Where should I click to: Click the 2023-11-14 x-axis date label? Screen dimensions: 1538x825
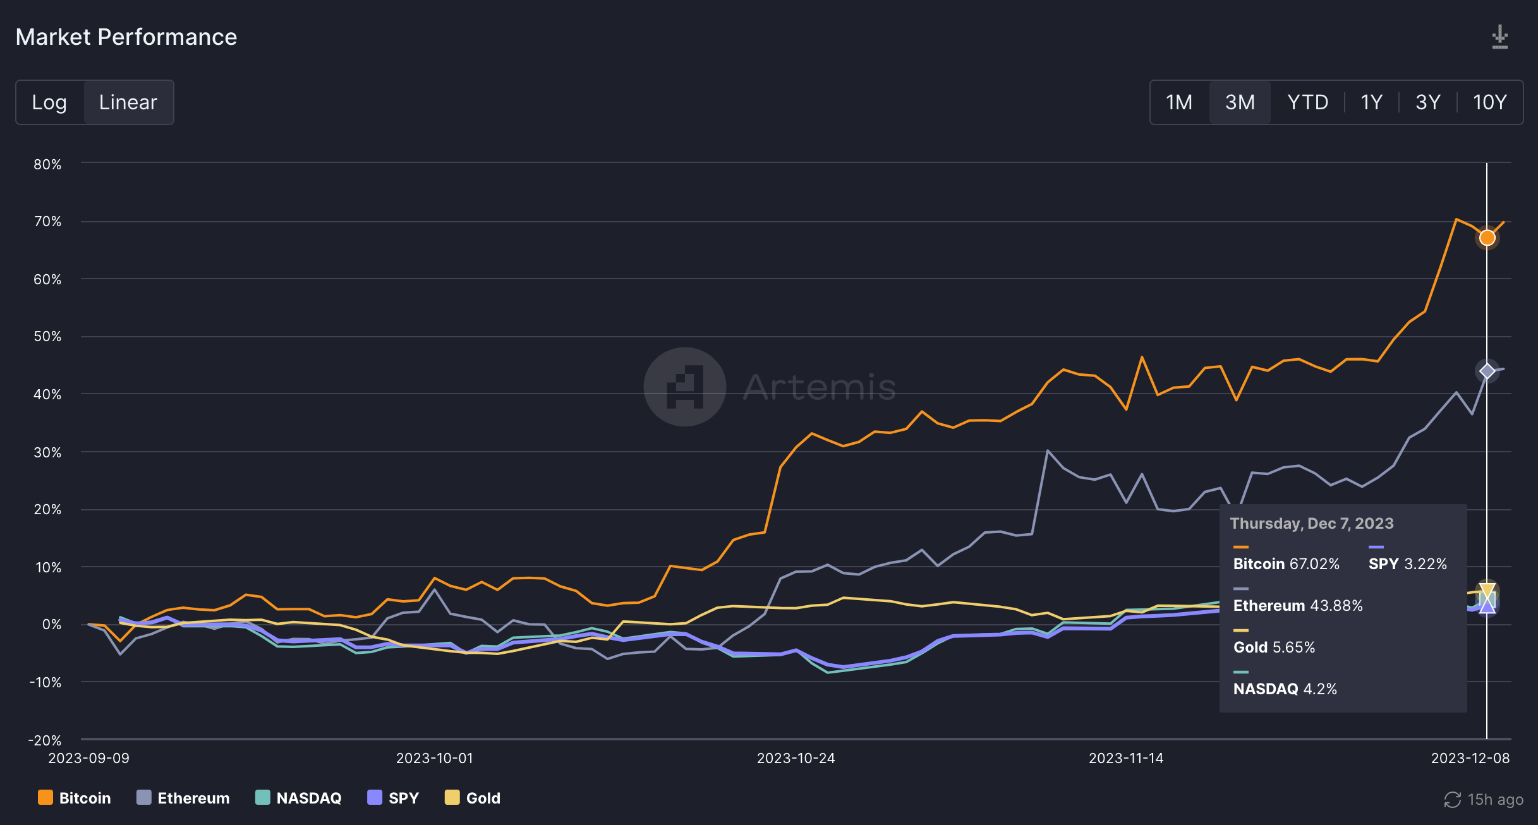pyautogui.click(x=1126, y=758)
